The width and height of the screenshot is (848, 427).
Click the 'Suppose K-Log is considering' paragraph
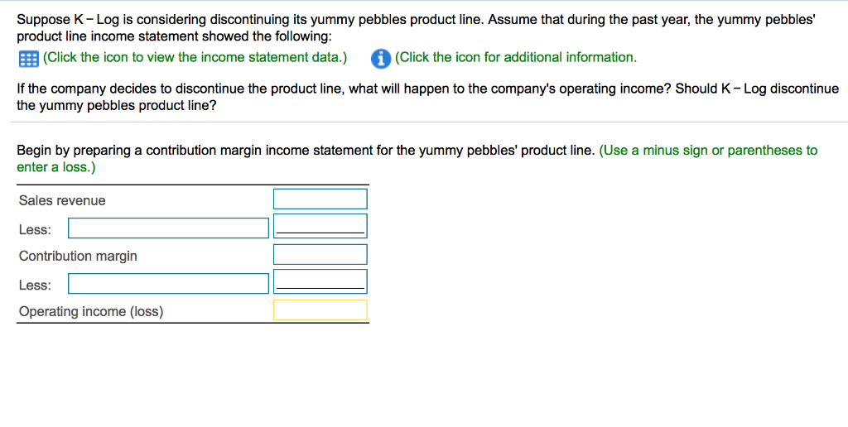[x=416, y=28]
